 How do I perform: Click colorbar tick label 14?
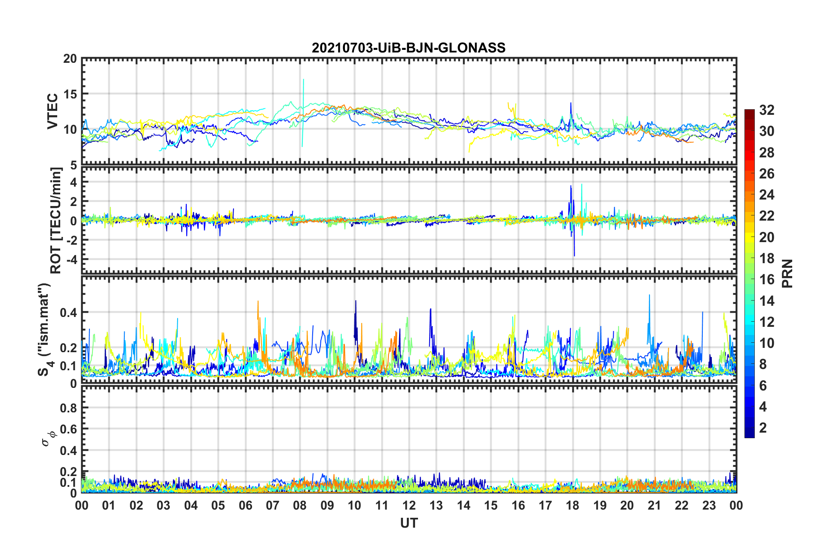(x=766, y=301)
